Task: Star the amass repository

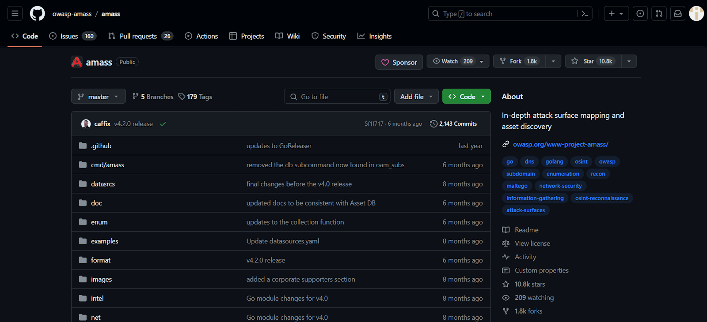Action: (593, 61)
